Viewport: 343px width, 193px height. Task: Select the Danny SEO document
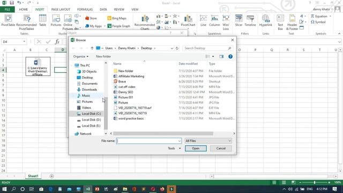coord(123,92)
